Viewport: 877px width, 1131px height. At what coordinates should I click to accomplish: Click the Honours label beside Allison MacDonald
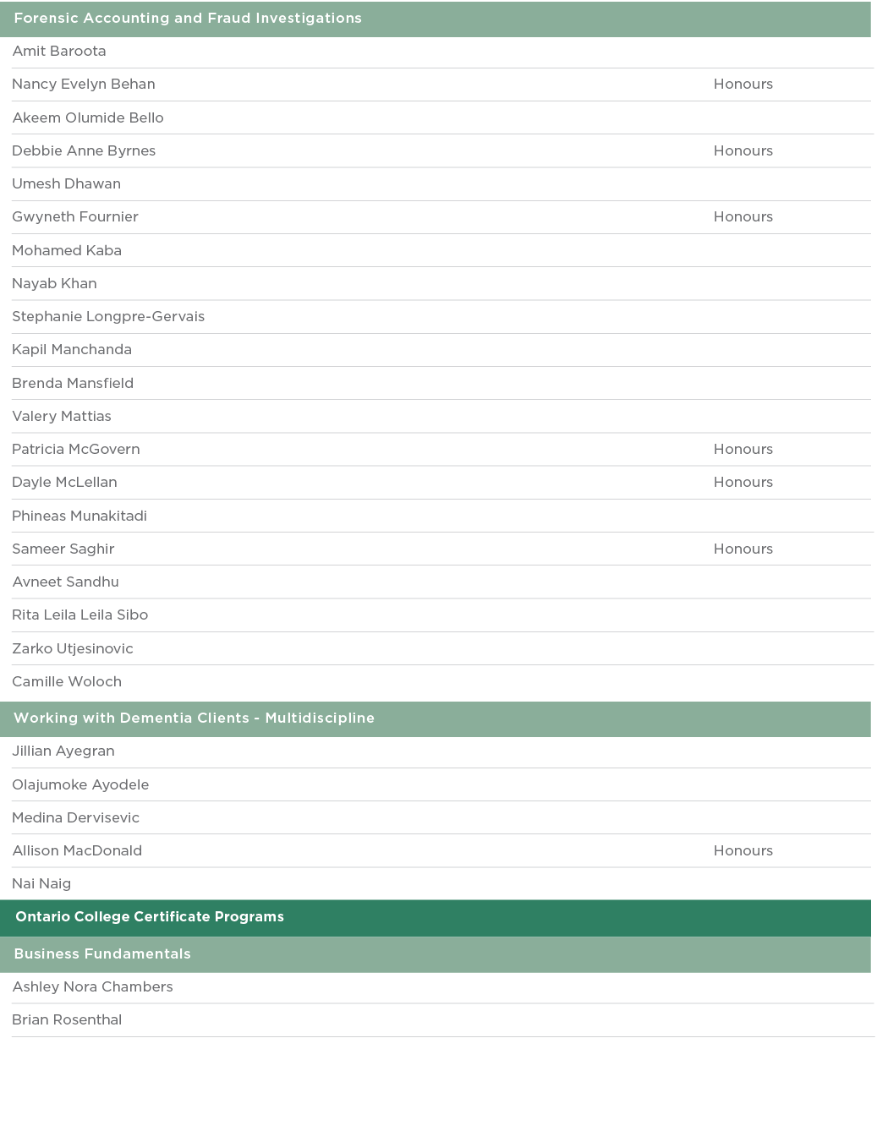pyautogui.click(x=743, y=851)
